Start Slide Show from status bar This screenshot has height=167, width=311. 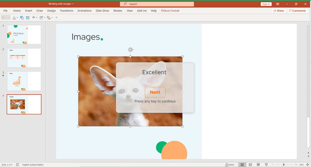266,164
